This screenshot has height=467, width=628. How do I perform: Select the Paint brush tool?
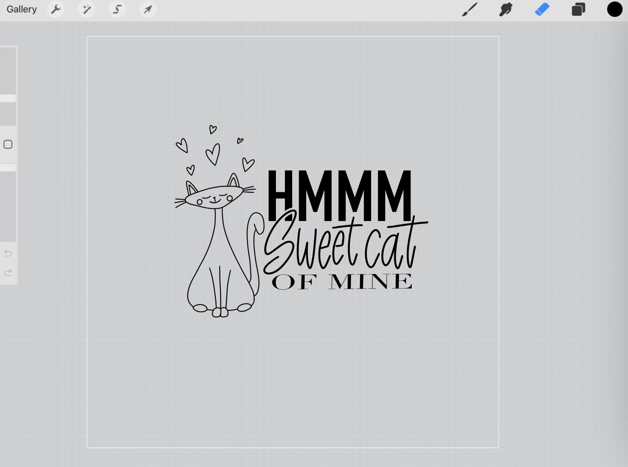470,9
